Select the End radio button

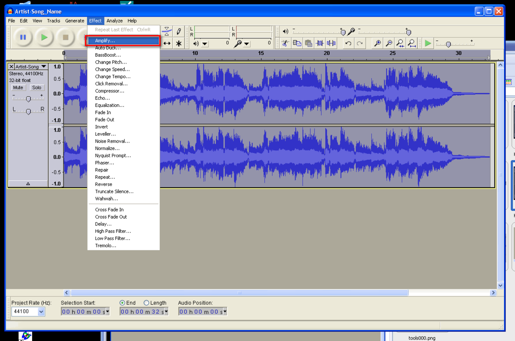(122, 303)
